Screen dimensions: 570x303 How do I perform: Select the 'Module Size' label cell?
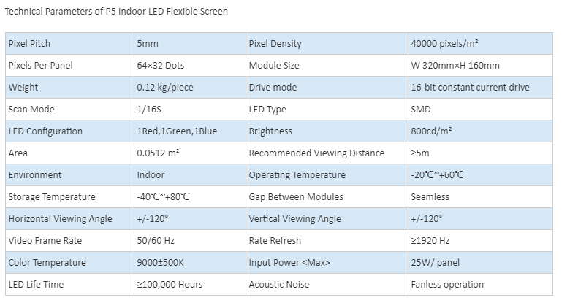(x=327, y=66)
